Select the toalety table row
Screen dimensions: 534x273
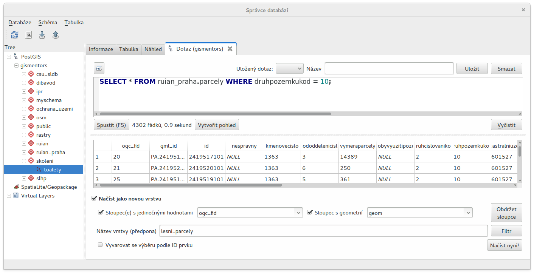[43, 170]
